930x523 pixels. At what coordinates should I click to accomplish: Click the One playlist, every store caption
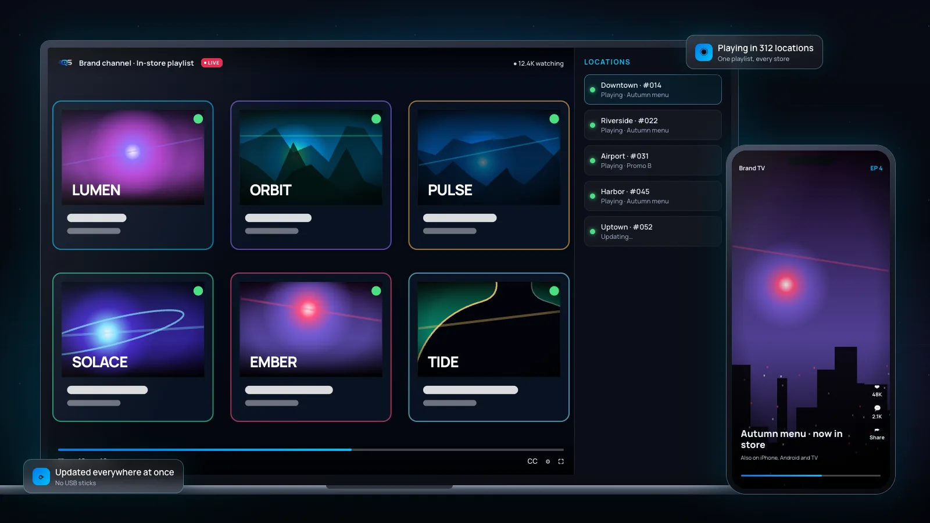coord(753,59)
